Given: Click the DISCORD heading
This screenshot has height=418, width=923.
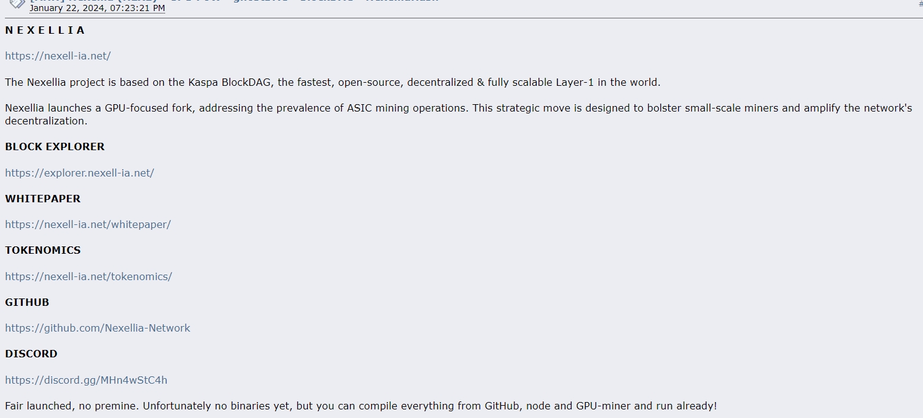Looking at the screenshot, I should click(31, 354).
